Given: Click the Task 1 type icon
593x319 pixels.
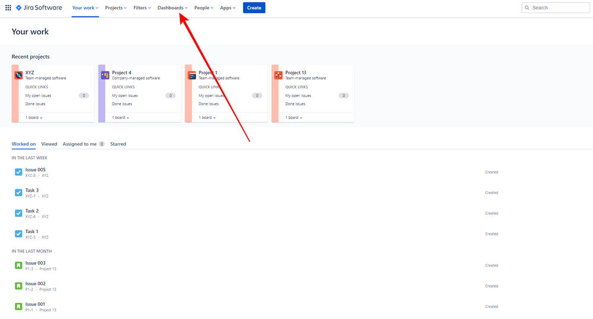Looking at the screenshot, I should [x=18, y=234].
